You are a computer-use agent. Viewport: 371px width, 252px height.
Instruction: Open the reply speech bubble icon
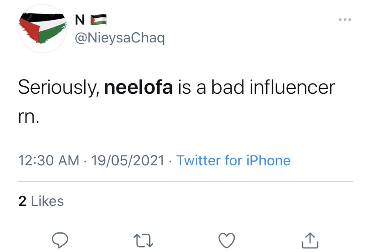pyautogui.click(x=60, y=240)
